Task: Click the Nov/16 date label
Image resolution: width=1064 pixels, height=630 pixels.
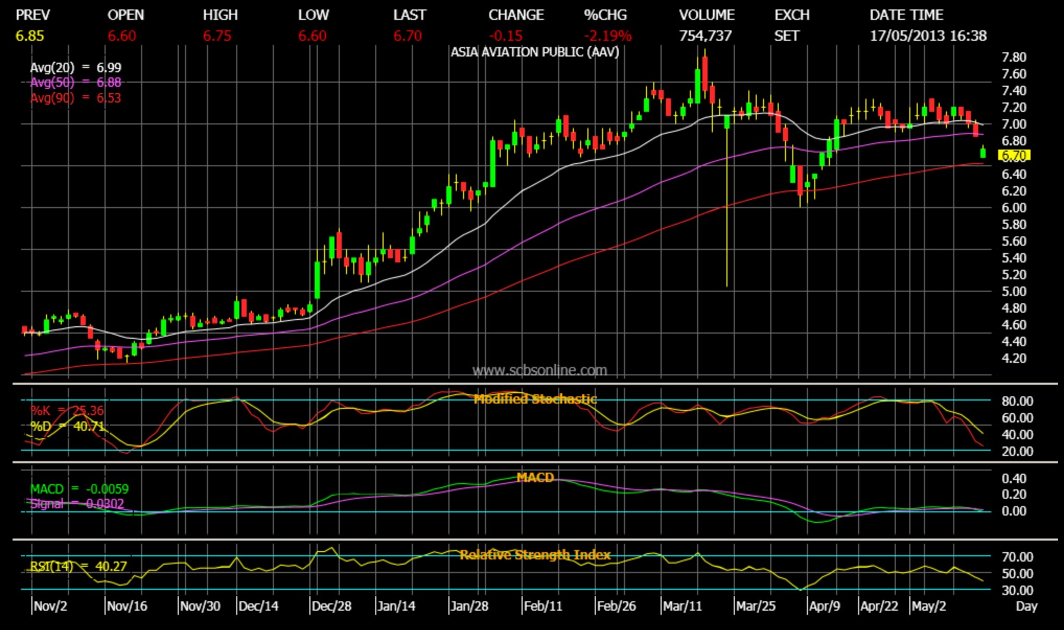Action: click(127, 606)
